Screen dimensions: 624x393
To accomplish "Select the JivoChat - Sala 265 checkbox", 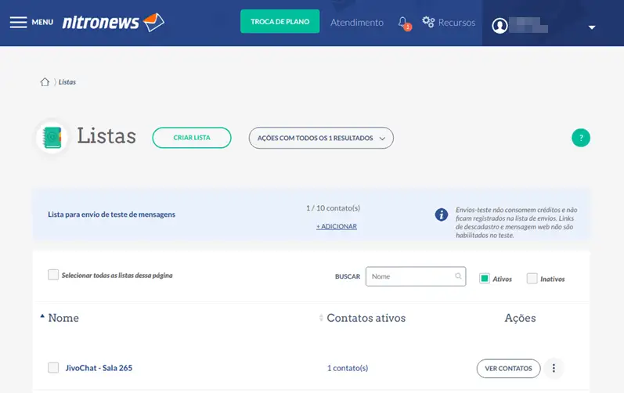I will tap(53, 368).
